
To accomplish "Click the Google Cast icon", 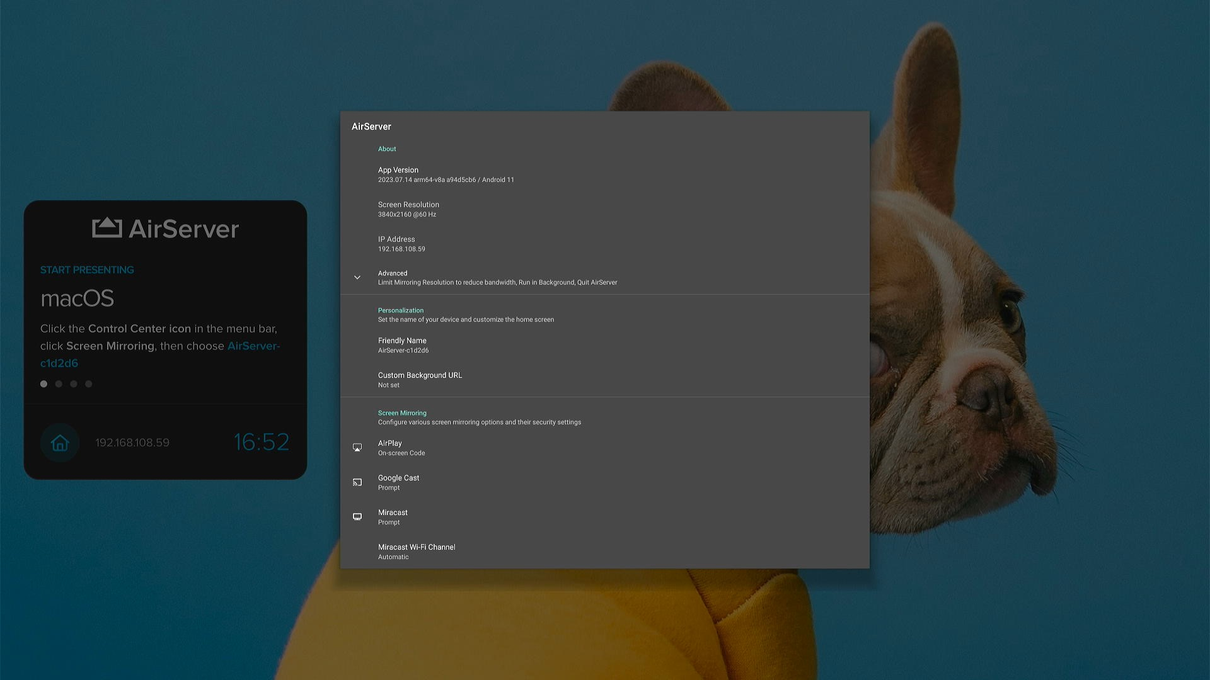I will point(357,482).
